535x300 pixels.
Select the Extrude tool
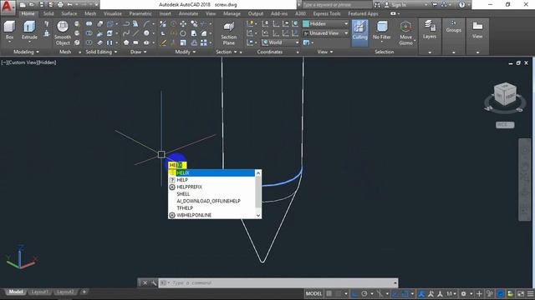click(x=29, y=31)
